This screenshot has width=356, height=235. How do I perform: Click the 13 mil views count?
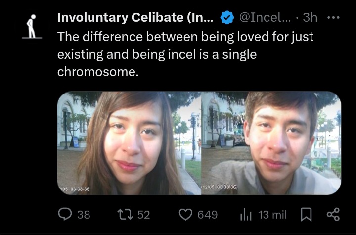pyautogui.click(x=272, y=214)
